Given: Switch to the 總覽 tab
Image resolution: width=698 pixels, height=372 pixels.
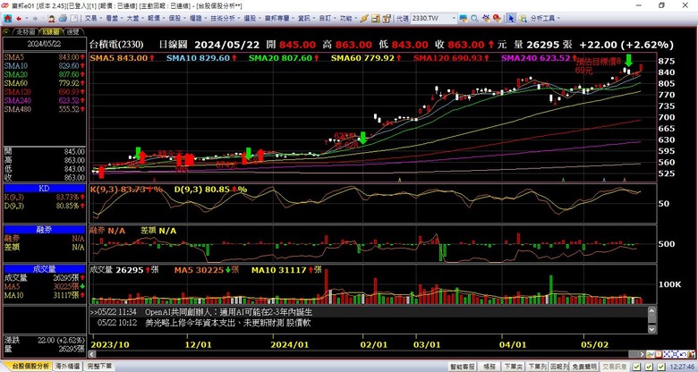Looking at the screenshot, I should click(72, 31).
